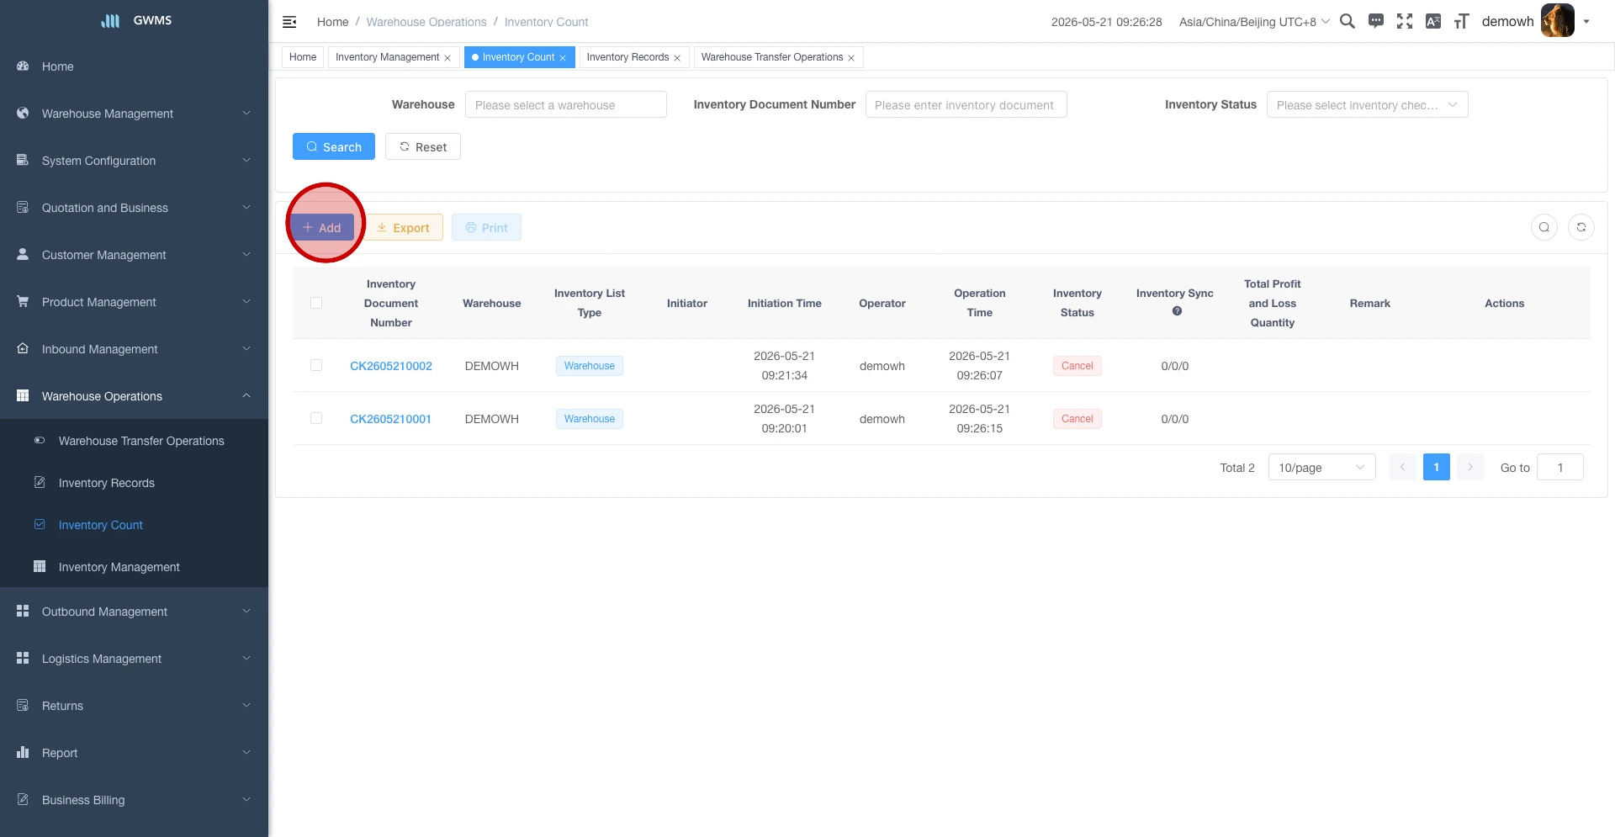Open the font size icon
The width and height of the screenshot is (1615, 837).
[x=1462, y=21]
